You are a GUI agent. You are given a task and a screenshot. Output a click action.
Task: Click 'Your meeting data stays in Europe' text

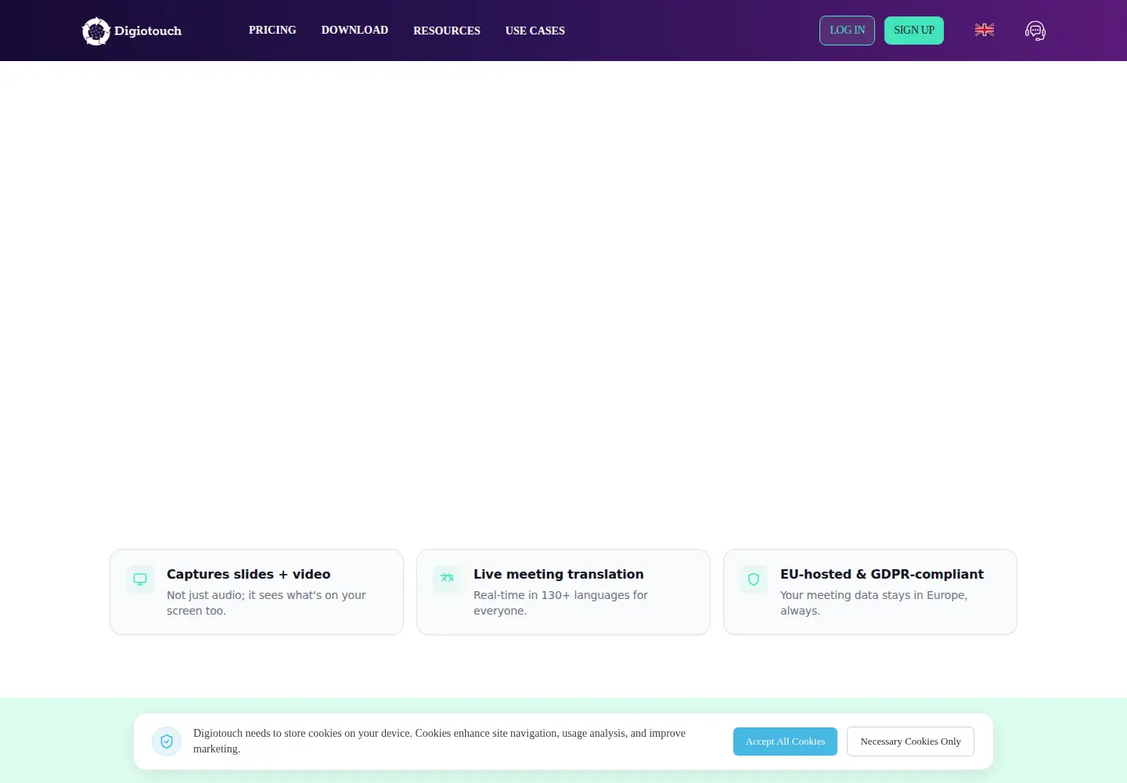point(873,603)
